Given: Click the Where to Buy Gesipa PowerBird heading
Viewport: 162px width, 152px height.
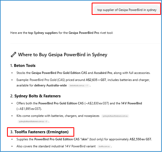Looking at the screenshot, I should [63, 55].
